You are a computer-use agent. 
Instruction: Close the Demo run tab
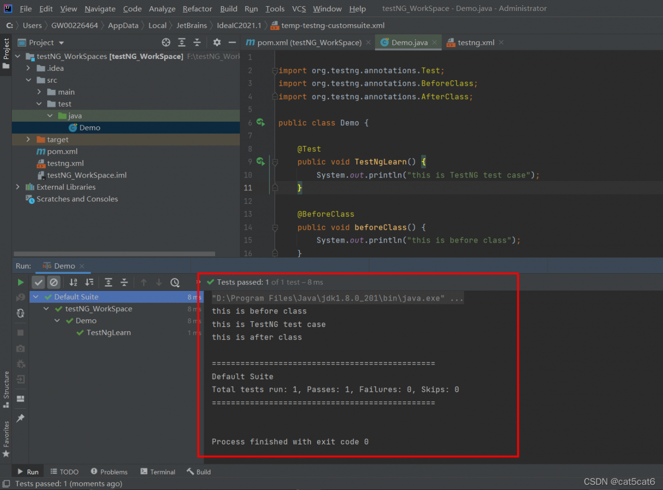coord(82,266)
